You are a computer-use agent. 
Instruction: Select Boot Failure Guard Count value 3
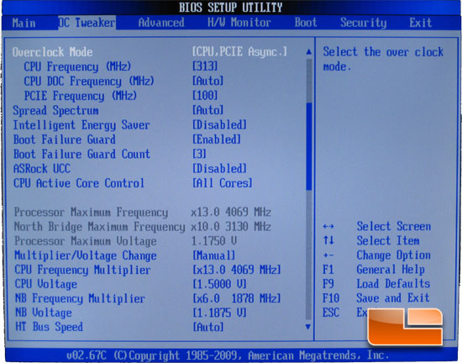click(199, 154)
